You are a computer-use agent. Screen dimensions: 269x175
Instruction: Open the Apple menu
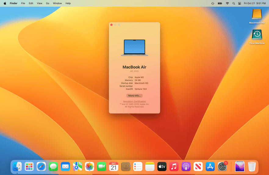coord(5,3)
